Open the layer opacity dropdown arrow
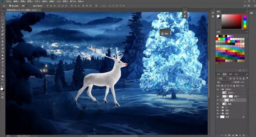 (247, 82)
